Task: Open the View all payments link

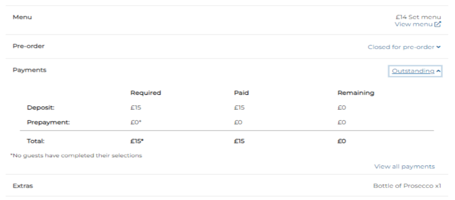Action: click(x=404, y=167)
